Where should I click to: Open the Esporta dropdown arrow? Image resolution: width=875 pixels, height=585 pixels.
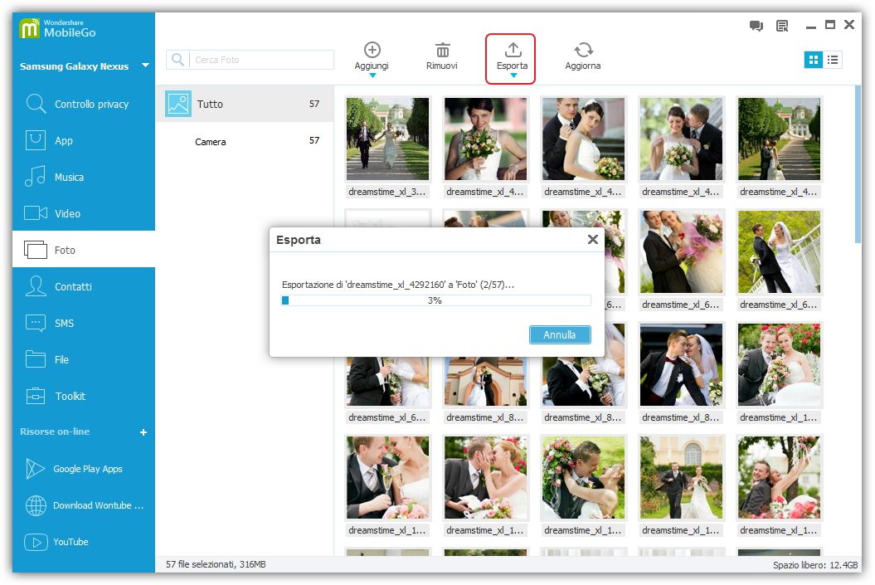[x=513, y=75]
